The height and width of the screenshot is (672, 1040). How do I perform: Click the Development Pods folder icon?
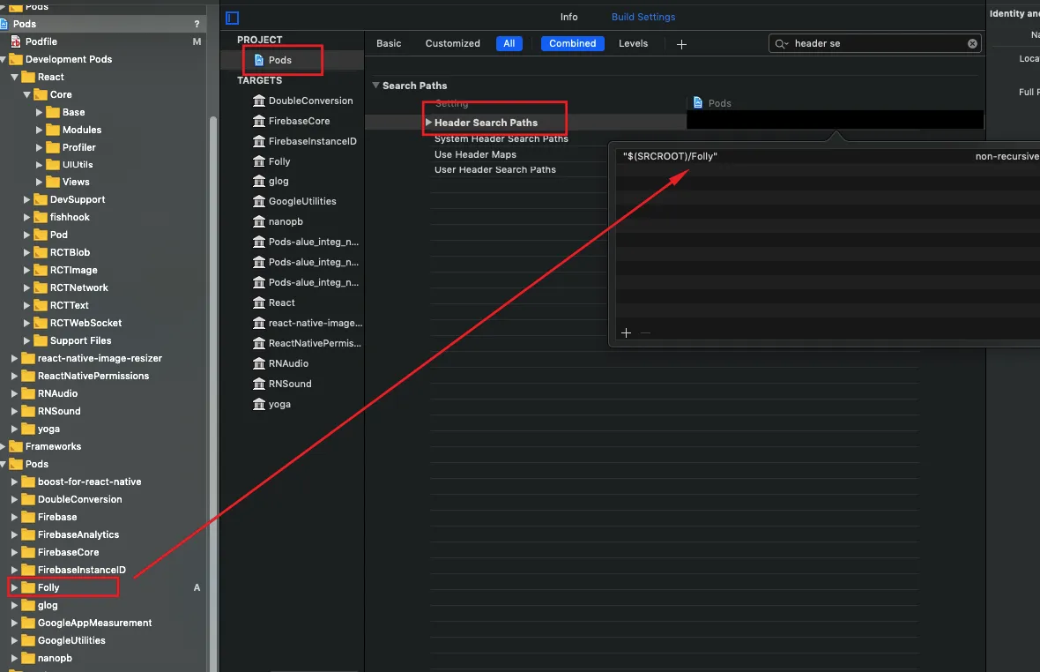(x=15, y=59)
